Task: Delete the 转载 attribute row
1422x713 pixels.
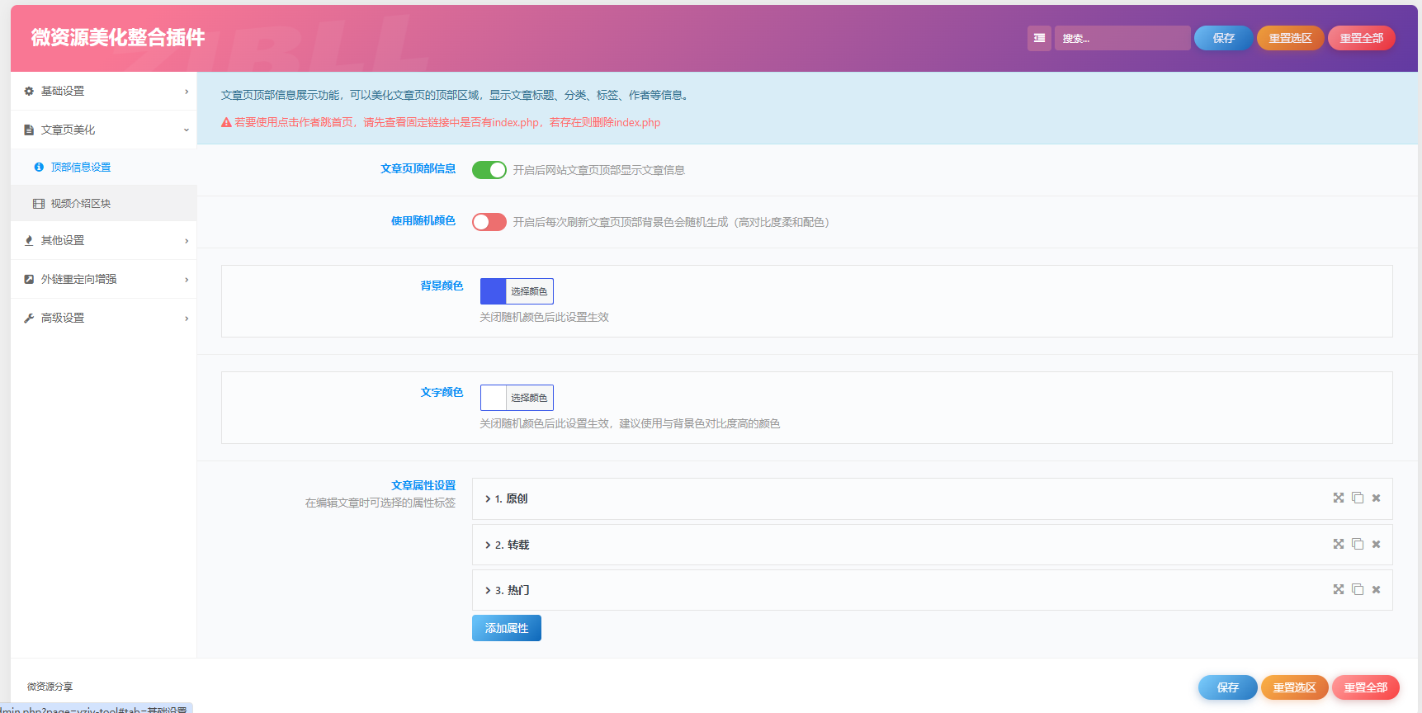Action: [x=1376, y=544]
